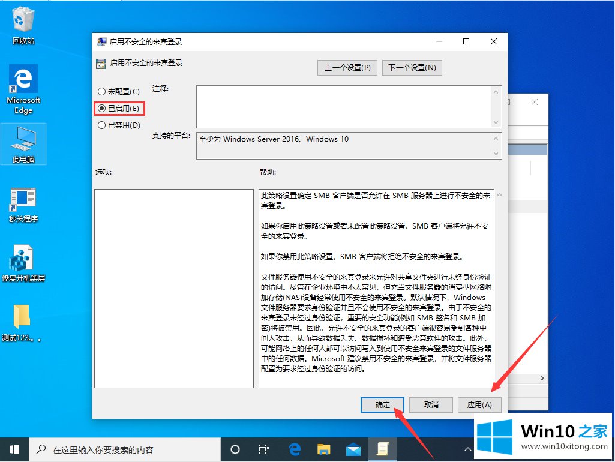Screen dimensions: 615x462
Task: Maximize the policy setting dialog
Action: (x=466, y=41)
